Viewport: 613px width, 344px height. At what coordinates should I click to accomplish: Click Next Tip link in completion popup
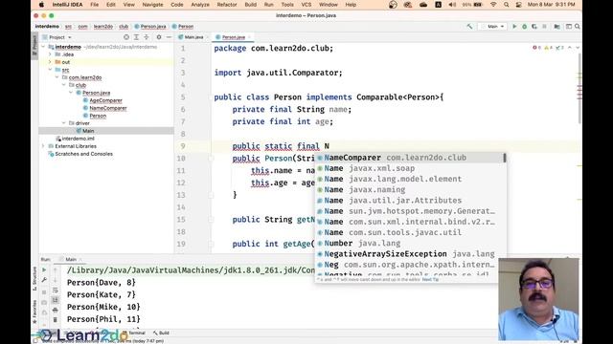click(x=430, y=279)
